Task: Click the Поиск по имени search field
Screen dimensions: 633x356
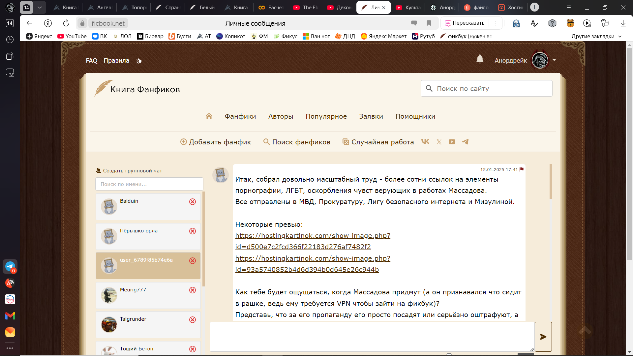Action: (x=149, y=184)
